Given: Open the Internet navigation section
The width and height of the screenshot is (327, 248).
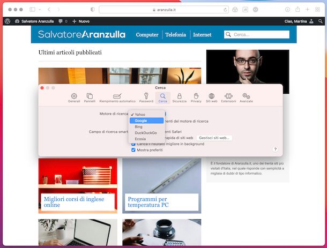Looking at the screenshot, I should tap(202, 35).
